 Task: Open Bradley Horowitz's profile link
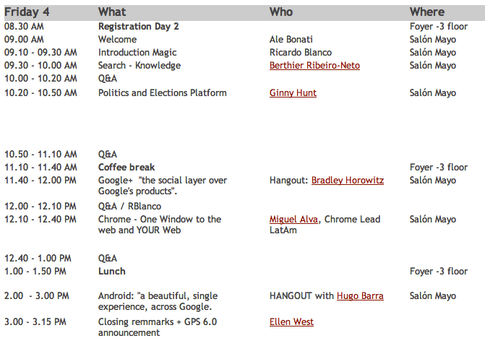pyautogui.click(x=348, y=181)
